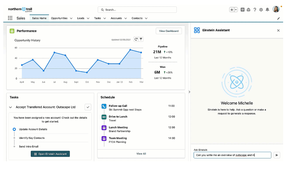
Task: Collapse the Accept Transfered Account task
Action: [x=11, y=107]
